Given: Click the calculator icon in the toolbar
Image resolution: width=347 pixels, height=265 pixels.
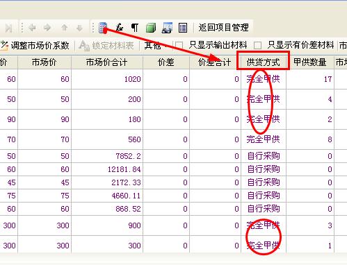Looking at the screenshot, I should click(103, 28).
